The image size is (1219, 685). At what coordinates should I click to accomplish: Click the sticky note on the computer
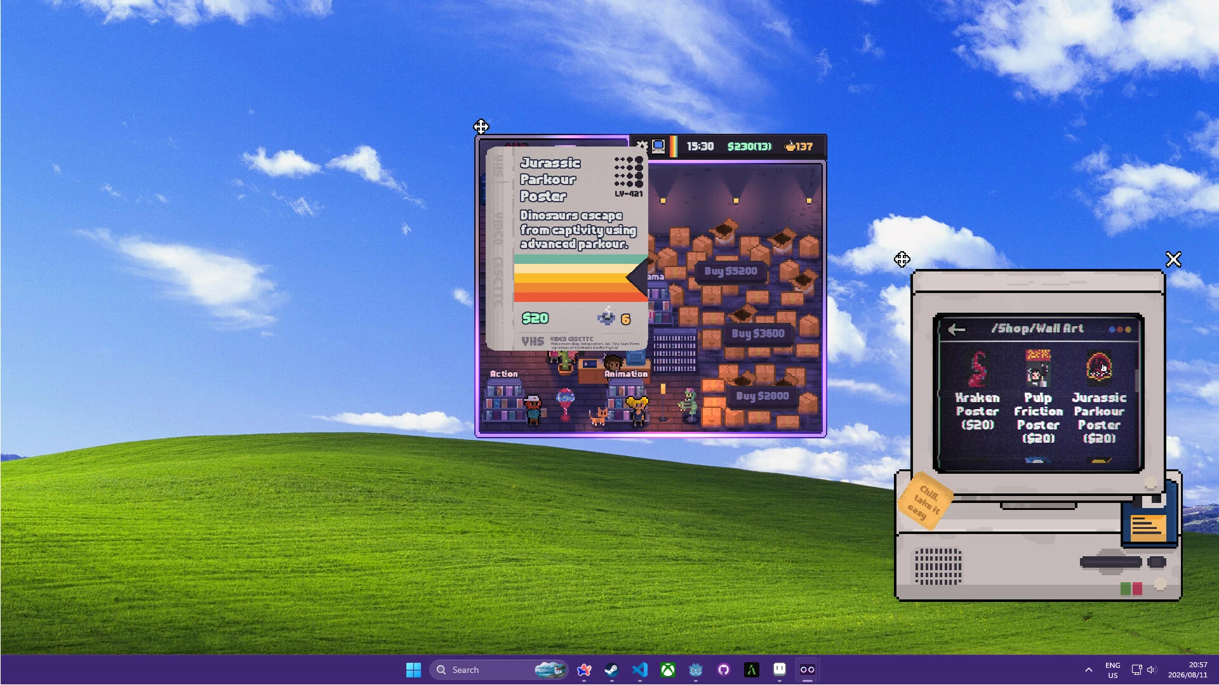click(x=925, y=501)
